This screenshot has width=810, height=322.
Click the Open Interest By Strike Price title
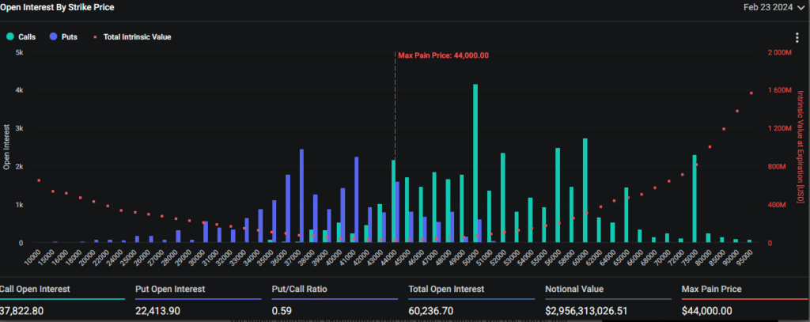tap(57, 7)
